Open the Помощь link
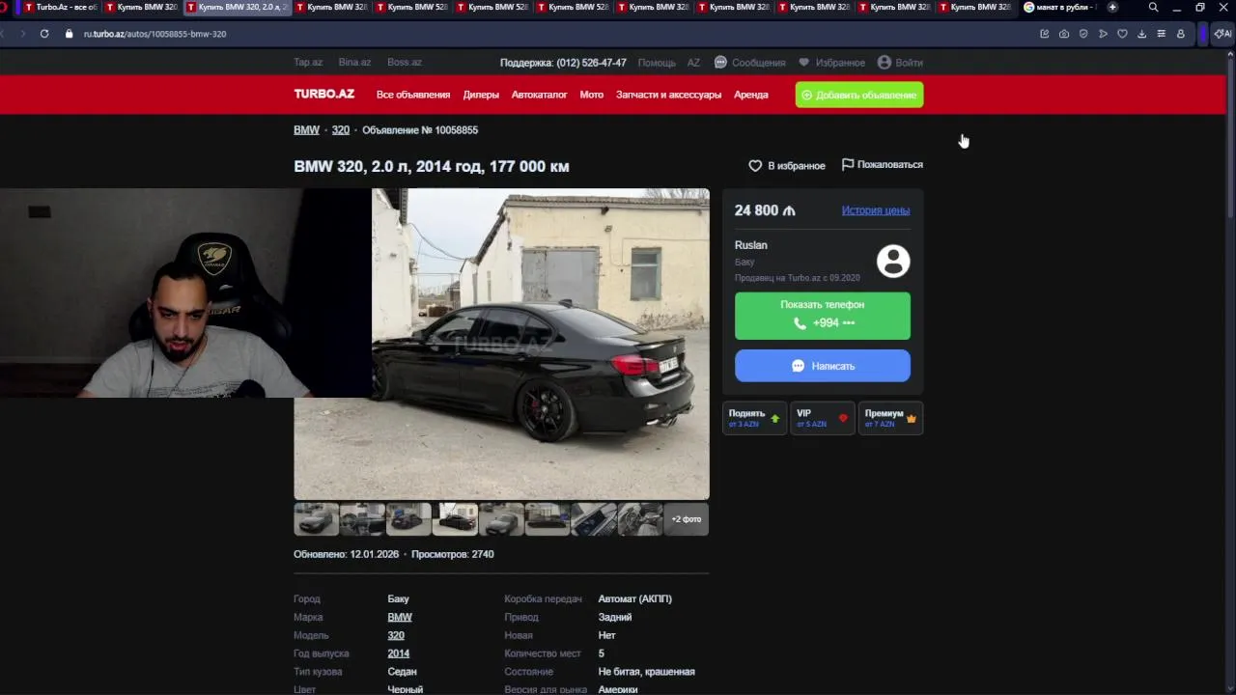Screen dimensions: 1236x695 pos(657,63)
